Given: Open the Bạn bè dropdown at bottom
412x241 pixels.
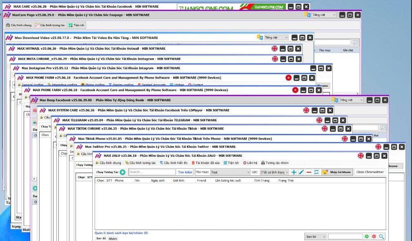Looking at the screenshot, I should coord(316,237).
